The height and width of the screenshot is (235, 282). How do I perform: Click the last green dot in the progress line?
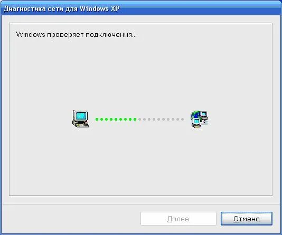pos(135,119)
